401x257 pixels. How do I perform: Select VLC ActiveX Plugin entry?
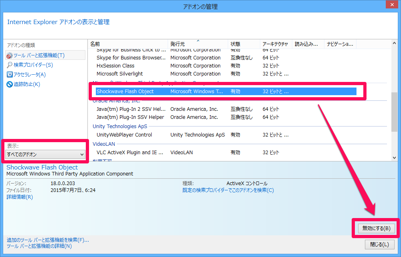(130, 153)
